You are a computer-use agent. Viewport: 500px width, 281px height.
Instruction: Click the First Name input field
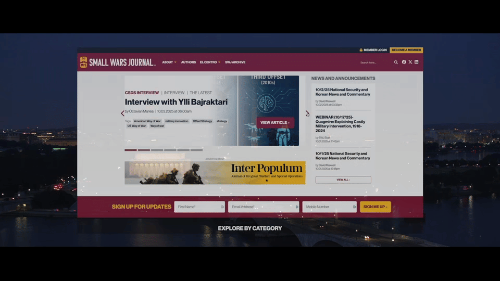[199, 207]
